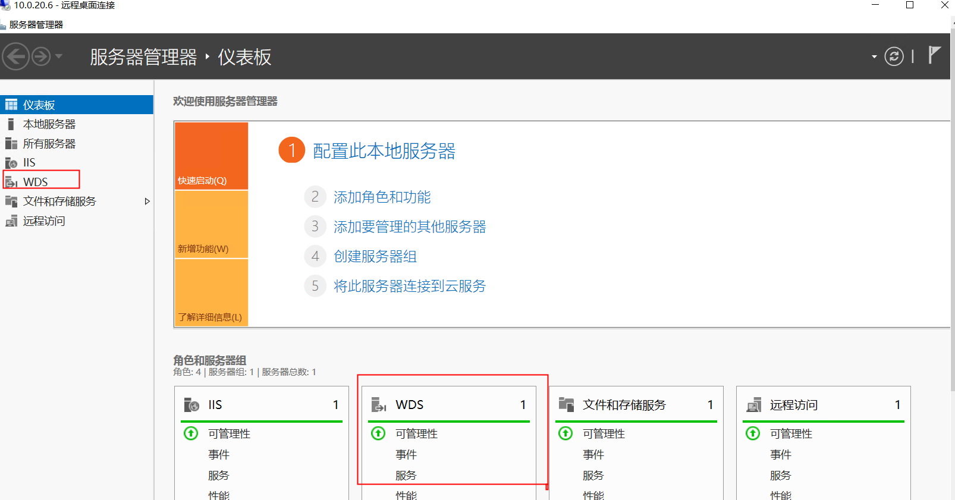Click the 添加角色和功能 link
Screen dimensions: 955x500
tap(382, 197)
